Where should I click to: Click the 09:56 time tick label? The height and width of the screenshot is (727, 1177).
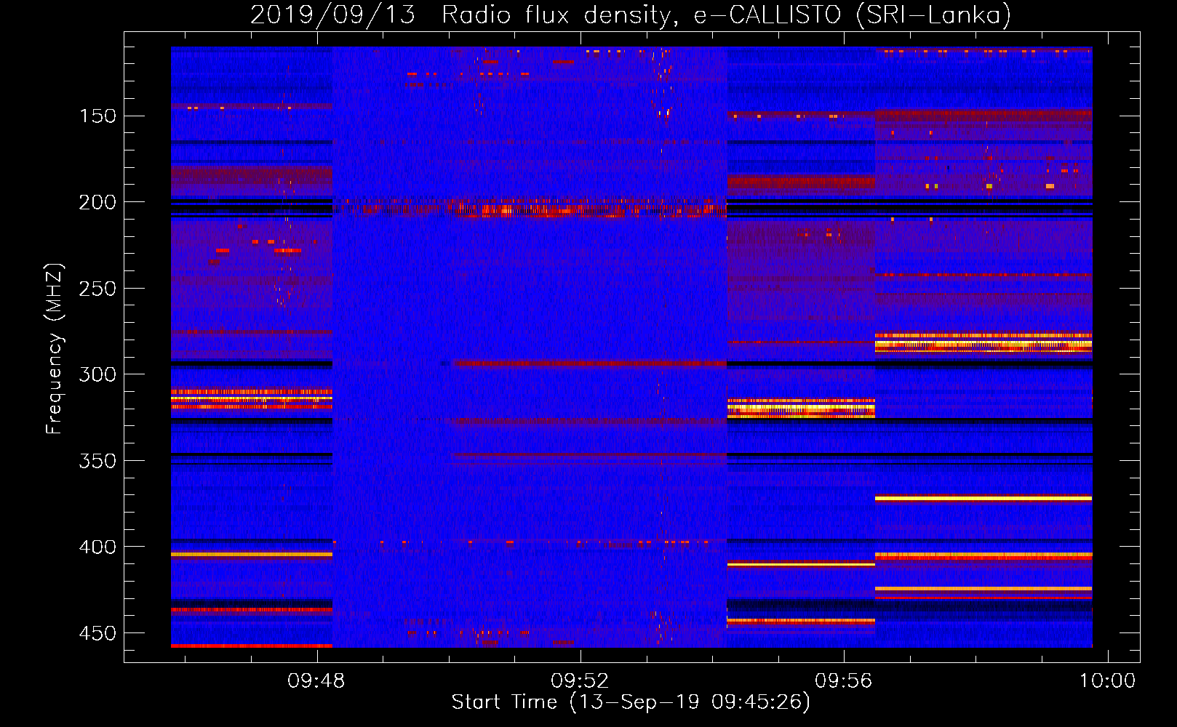click(844, 681)
